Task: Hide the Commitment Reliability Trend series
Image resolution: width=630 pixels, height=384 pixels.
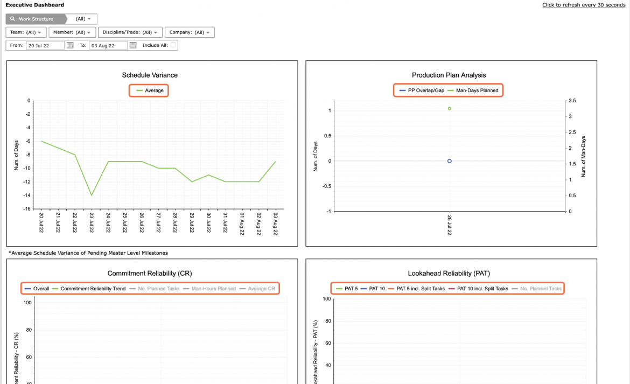Action: 89,288
